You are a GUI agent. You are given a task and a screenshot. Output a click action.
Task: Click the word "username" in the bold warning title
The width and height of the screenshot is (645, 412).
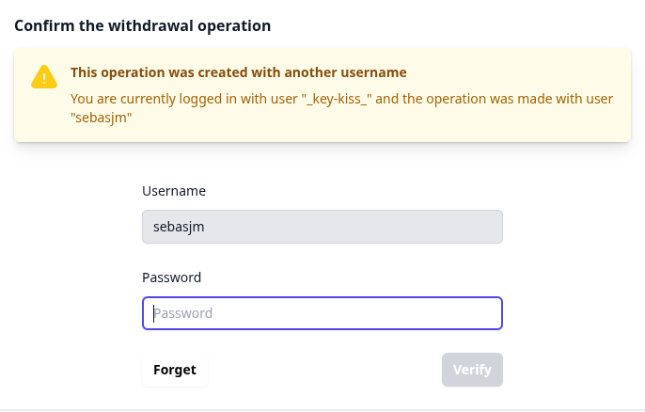pyautogui.click(x=371, y=72)
